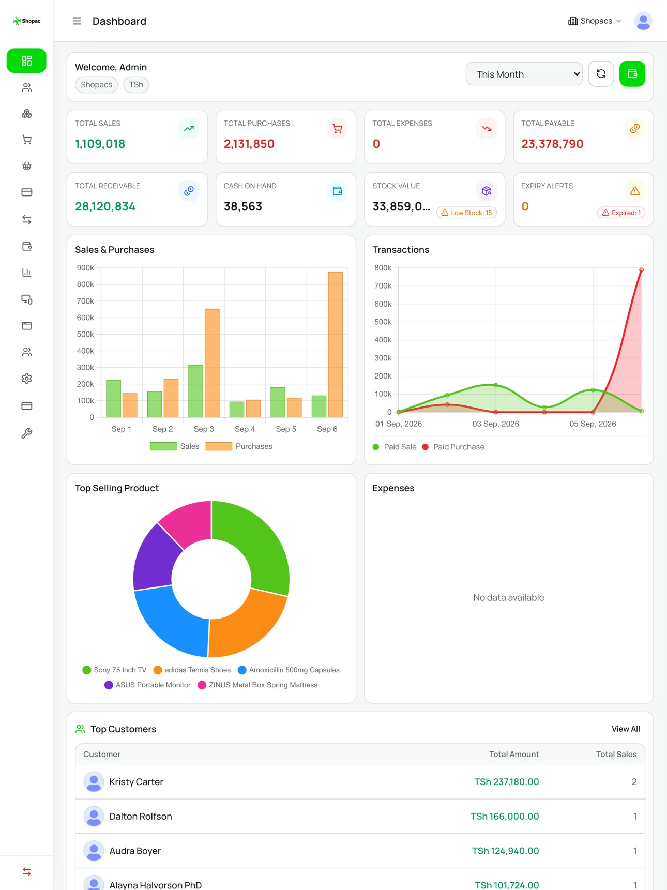Select customer Dalton Rolfson
The height and width of the screenshot is (890, 667).
360,817
